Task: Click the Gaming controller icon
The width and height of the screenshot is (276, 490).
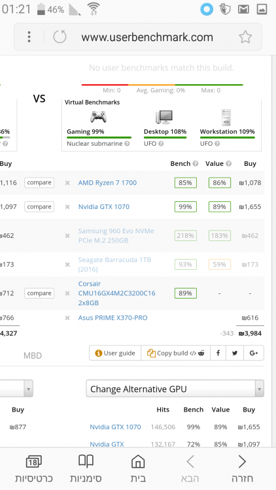Action: tap(98, 117)
